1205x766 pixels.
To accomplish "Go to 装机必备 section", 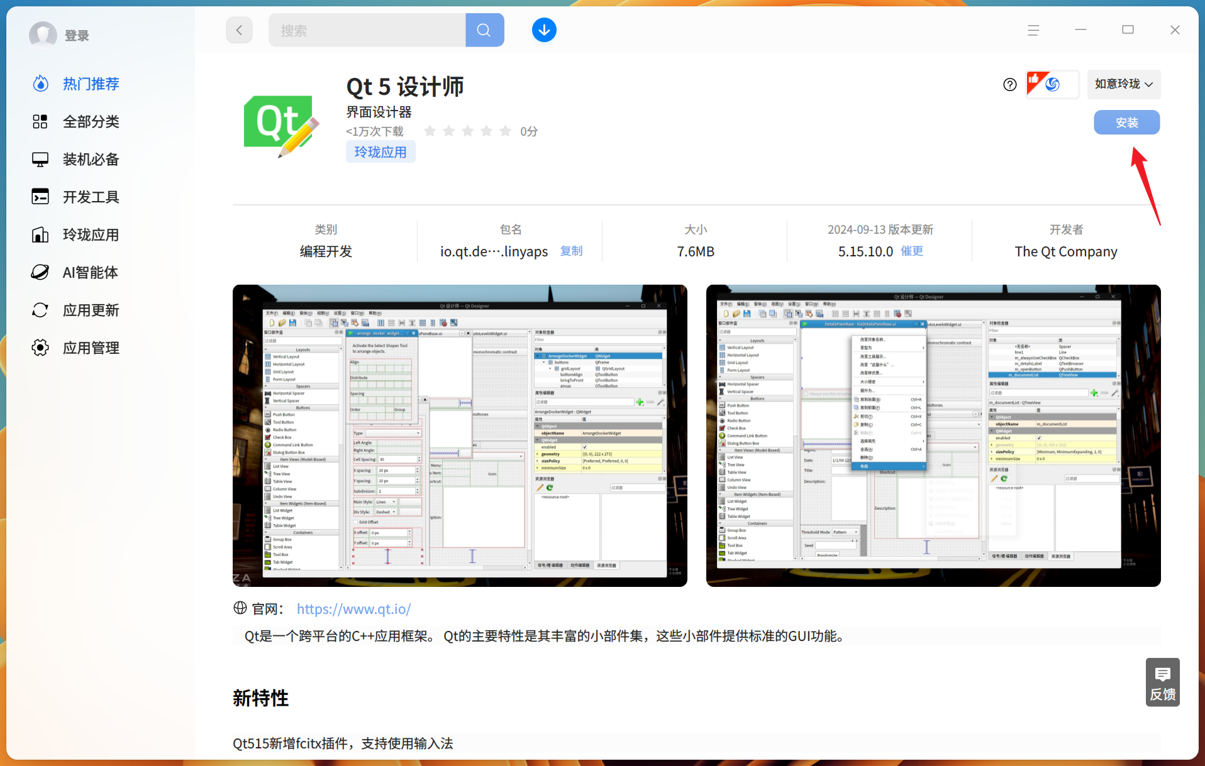I will (91, 159).
